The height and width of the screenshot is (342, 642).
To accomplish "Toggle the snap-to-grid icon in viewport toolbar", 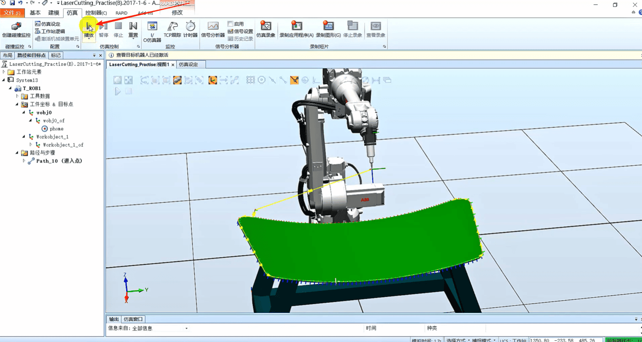I will [x=250, y=80].
